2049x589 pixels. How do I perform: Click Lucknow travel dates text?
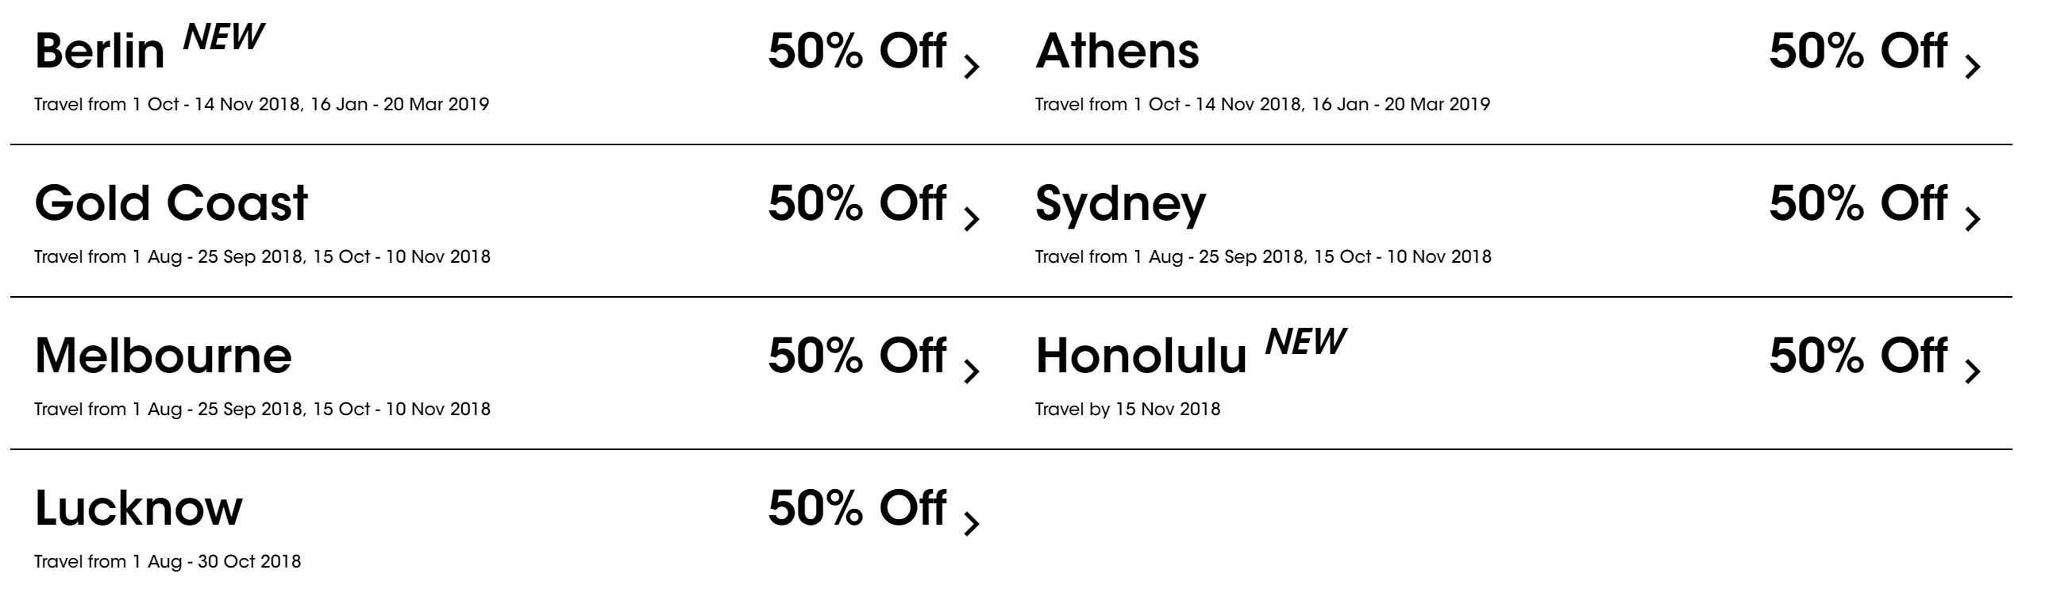pos(168,562)
